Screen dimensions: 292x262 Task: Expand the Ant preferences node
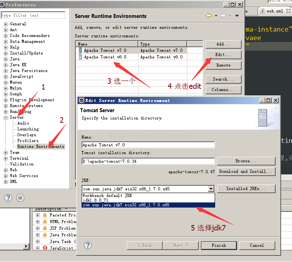pyautogui.click(x=6, y=30)
